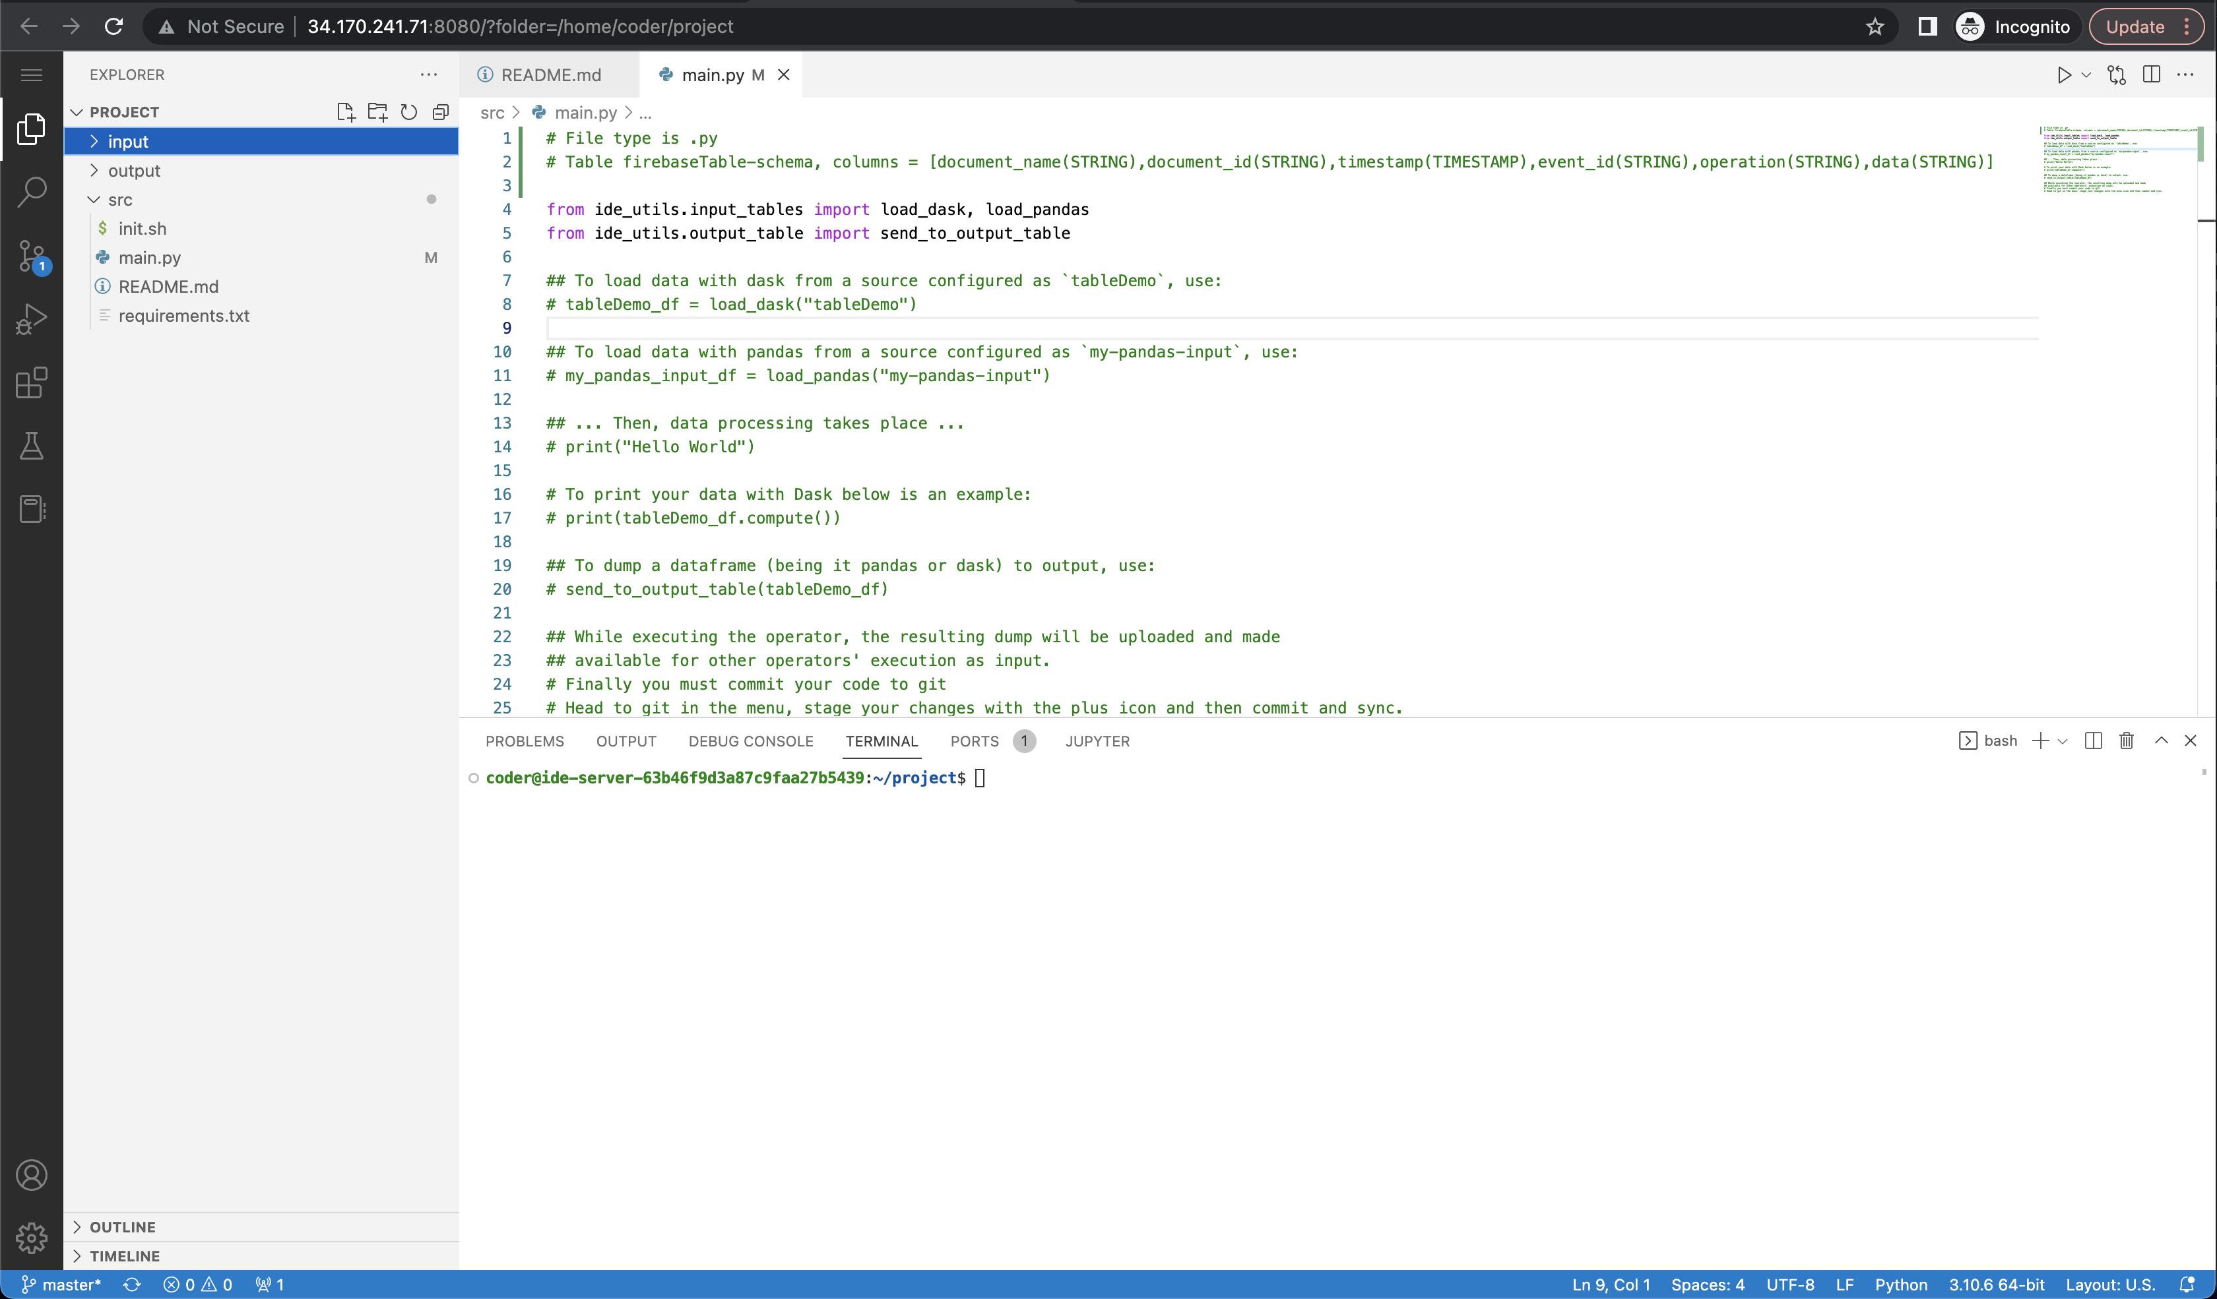This screenshot has height=1299, width=2217.
Task: Click New File icon in Project header
Action: coord(346,111)
